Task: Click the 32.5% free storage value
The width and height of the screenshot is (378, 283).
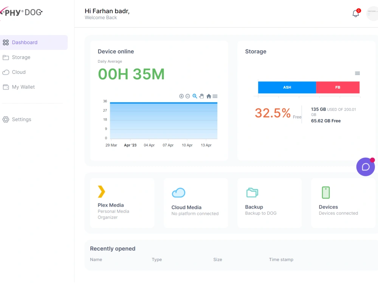Action: pyautogui.click(x=273, y=113)
